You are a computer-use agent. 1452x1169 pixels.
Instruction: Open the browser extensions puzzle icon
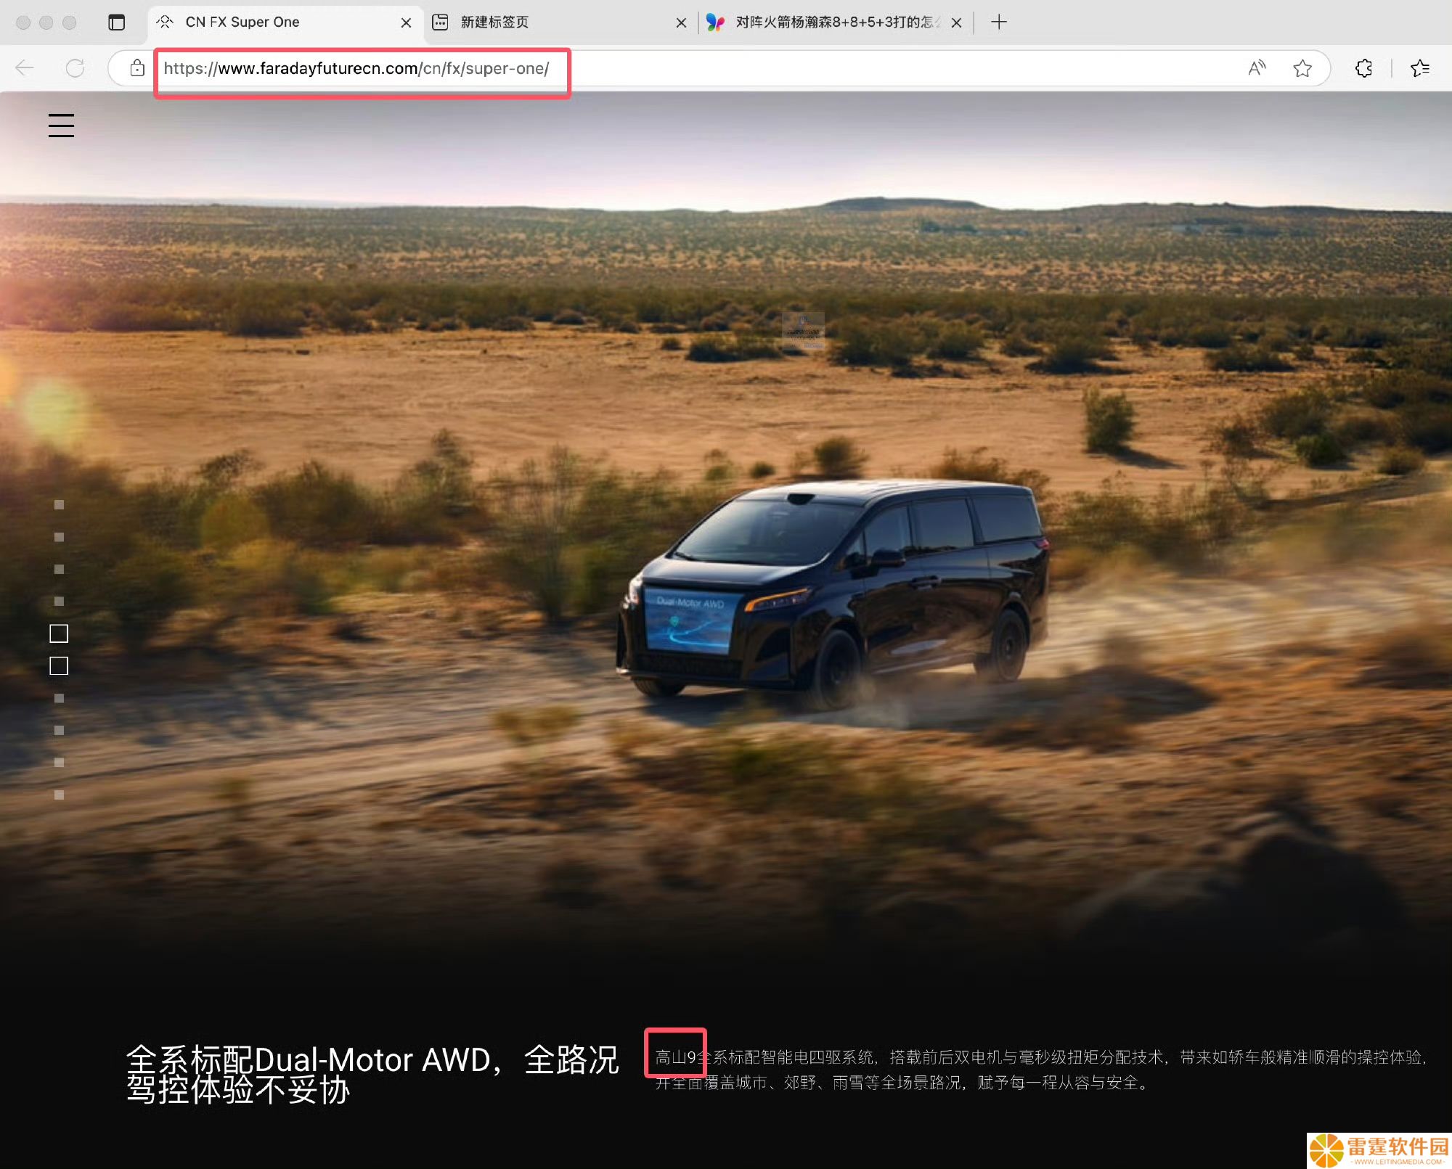[1363, 68]
